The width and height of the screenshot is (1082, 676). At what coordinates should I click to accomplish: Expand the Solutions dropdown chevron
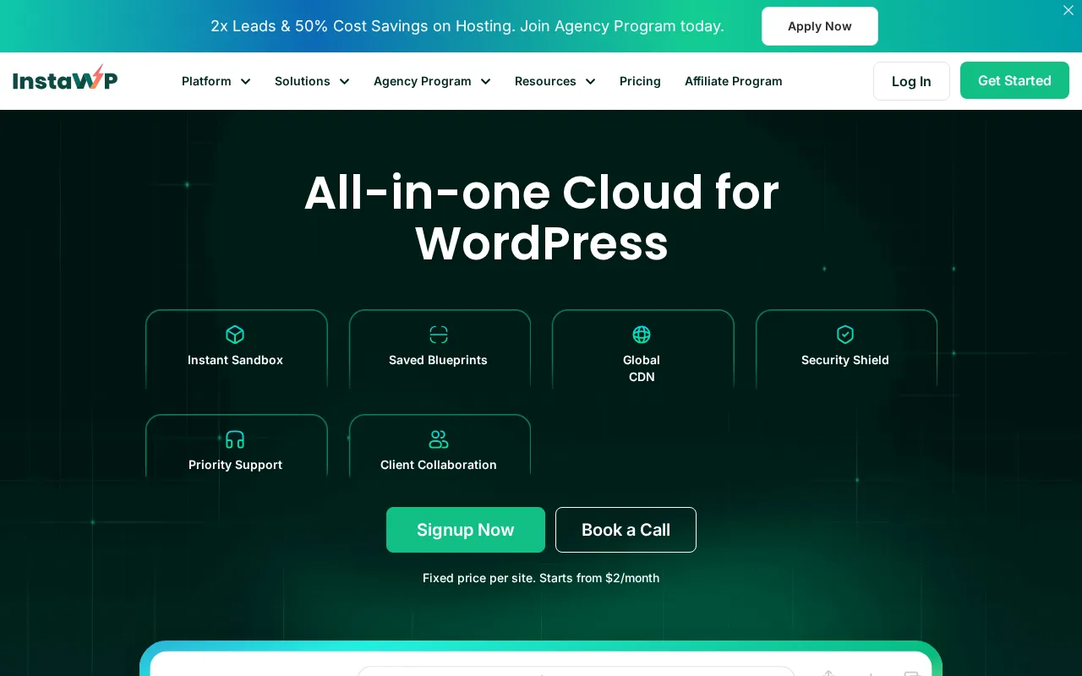pyautogui.click(x=344, y=81)
